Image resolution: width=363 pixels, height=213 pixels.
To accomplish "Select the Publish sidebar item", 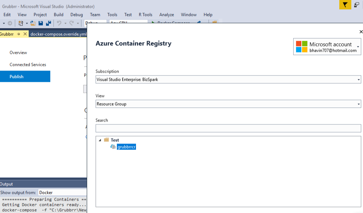I will 25,77.
